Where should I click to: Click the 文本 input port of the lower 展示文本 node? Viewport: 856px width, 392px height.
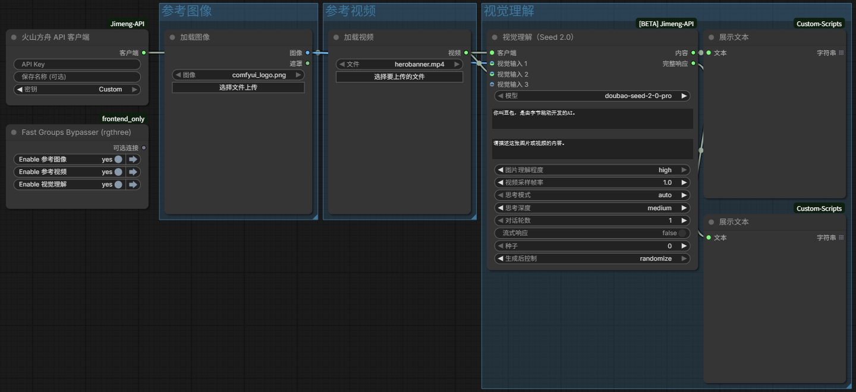(x=709, y=238)
